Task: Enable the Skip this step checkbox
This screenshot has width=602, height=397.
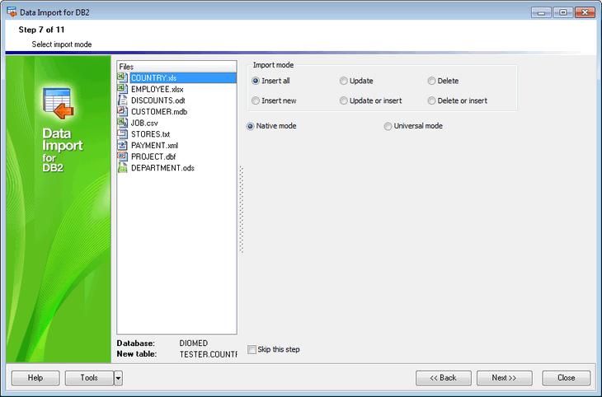Action: 252,349
